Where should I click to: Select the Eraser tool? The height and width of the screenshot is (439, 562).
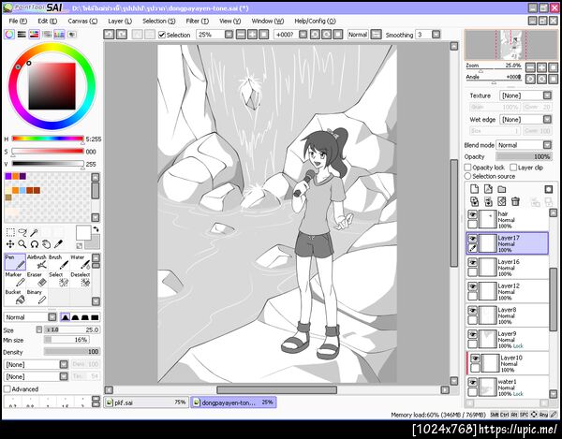tap(37, 279)
